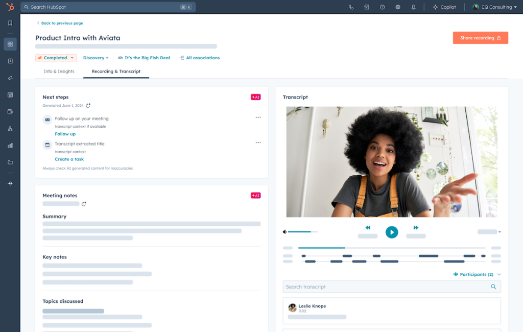Expand the Participants (2) section
Viewport: 523px width, 332px height.
476,274
